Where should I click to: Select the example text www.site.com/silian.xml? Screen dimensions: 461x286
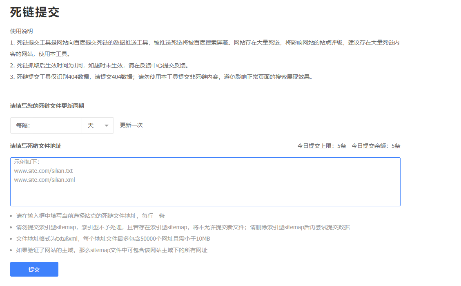(45, 180)
